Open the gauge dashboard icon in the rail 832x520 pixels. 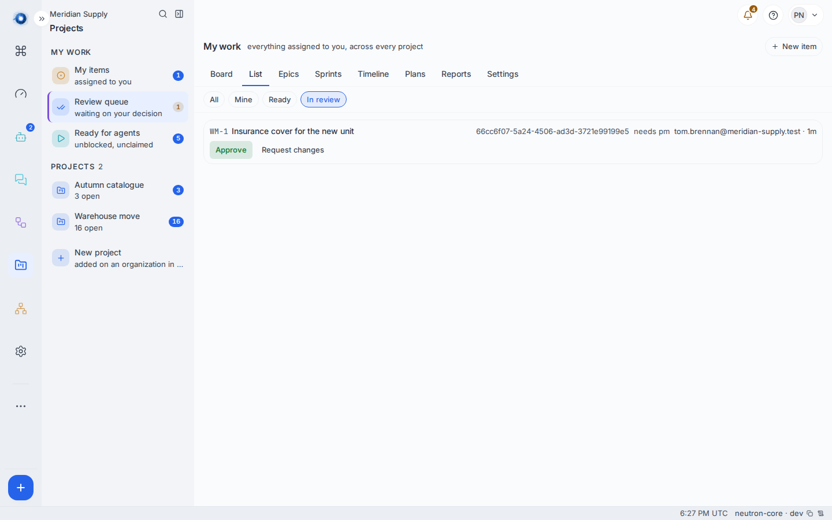coord(21,94)
